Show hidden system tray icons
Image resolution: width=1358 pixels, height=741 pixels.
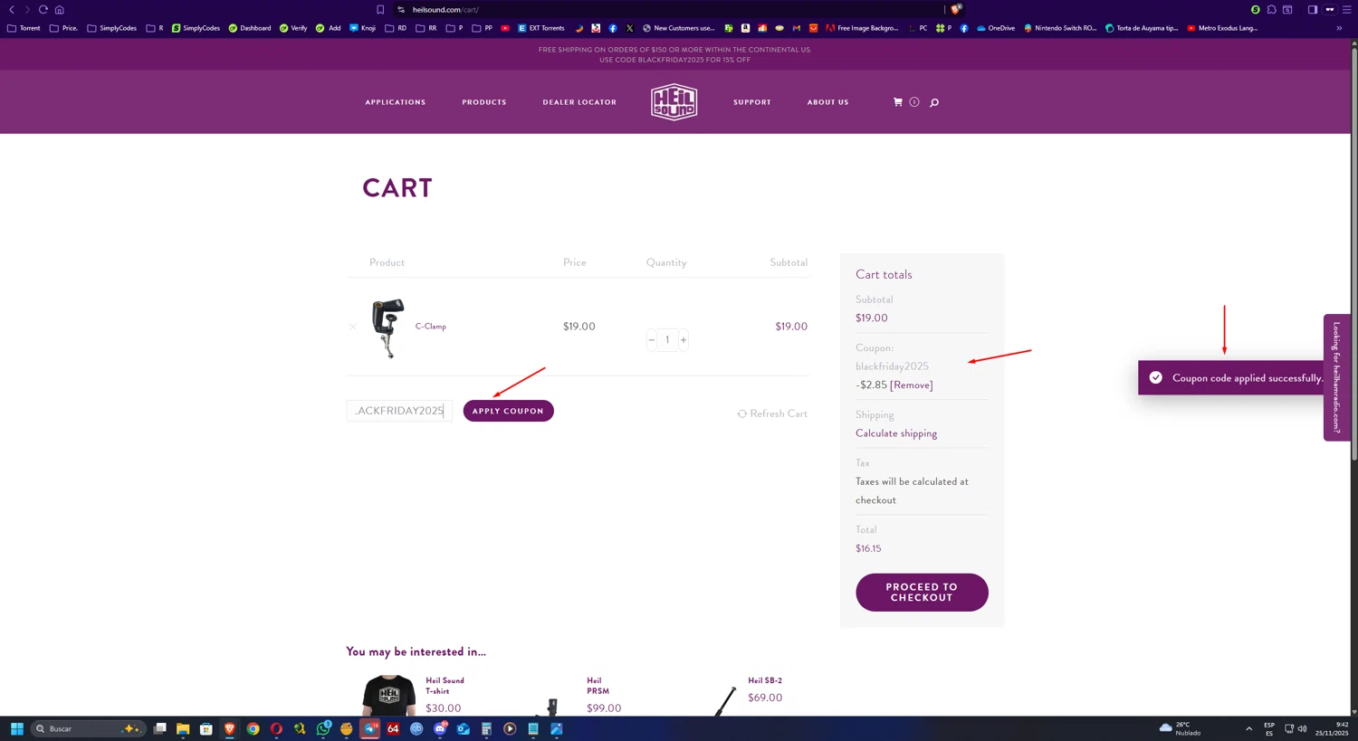coord(1248,729)
